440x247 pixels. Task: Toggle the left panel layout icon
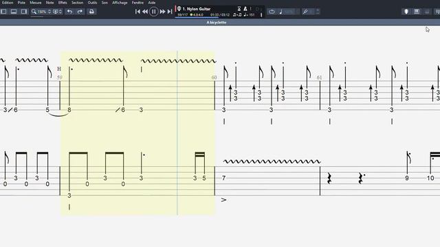tap(3, 12)
